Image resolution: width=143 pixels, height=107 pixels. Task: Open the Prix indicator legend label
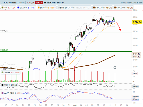[8, 7]
